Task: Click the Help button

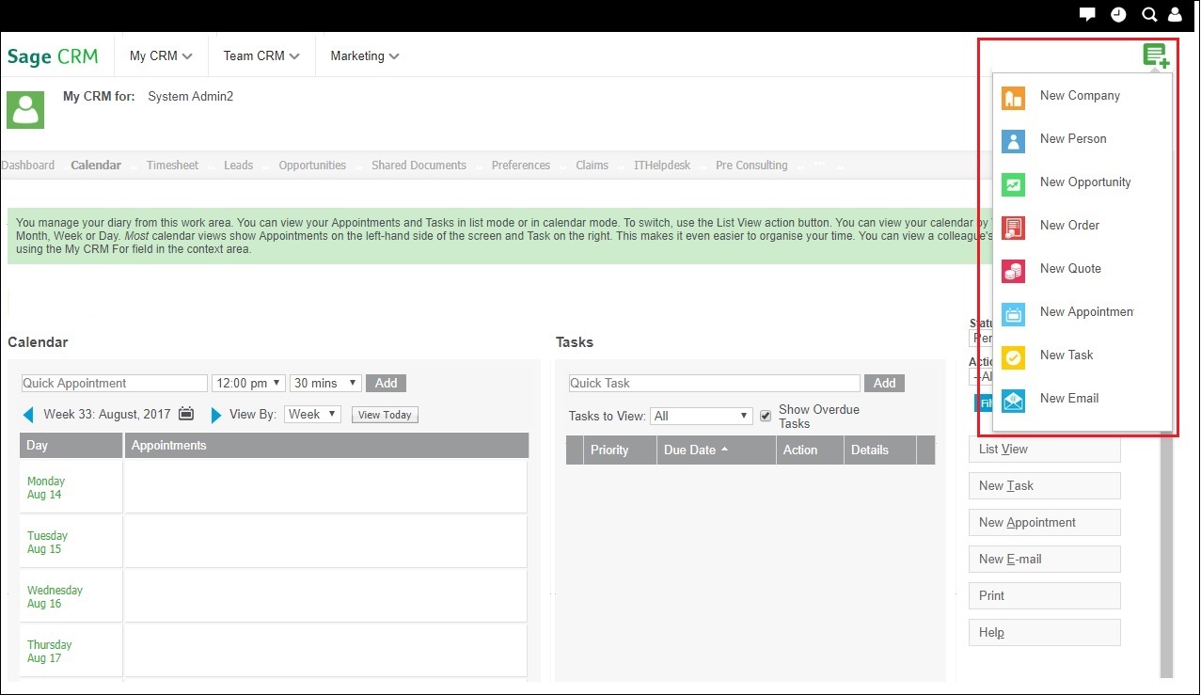Action: click(1045, 633)
